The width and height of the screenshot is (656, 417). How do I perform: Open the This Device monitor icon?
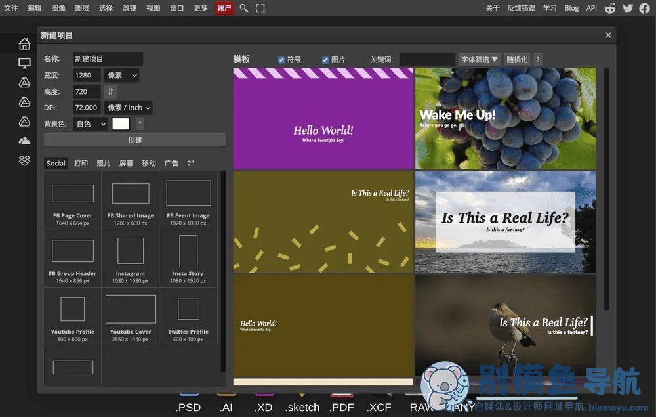click(x=24, y=63)
